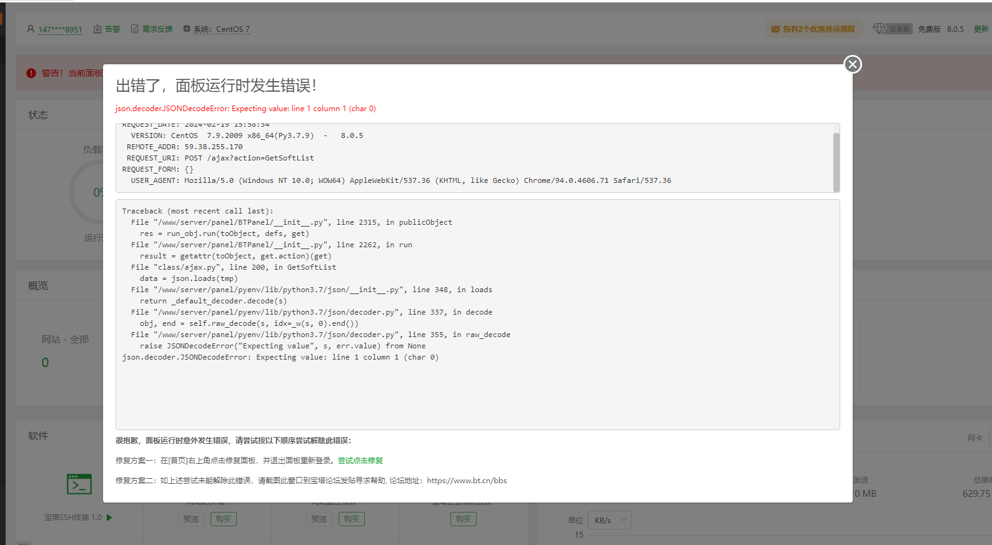Click the final json.decoder.JSONDecodeError traceback line

coord(280,357)
